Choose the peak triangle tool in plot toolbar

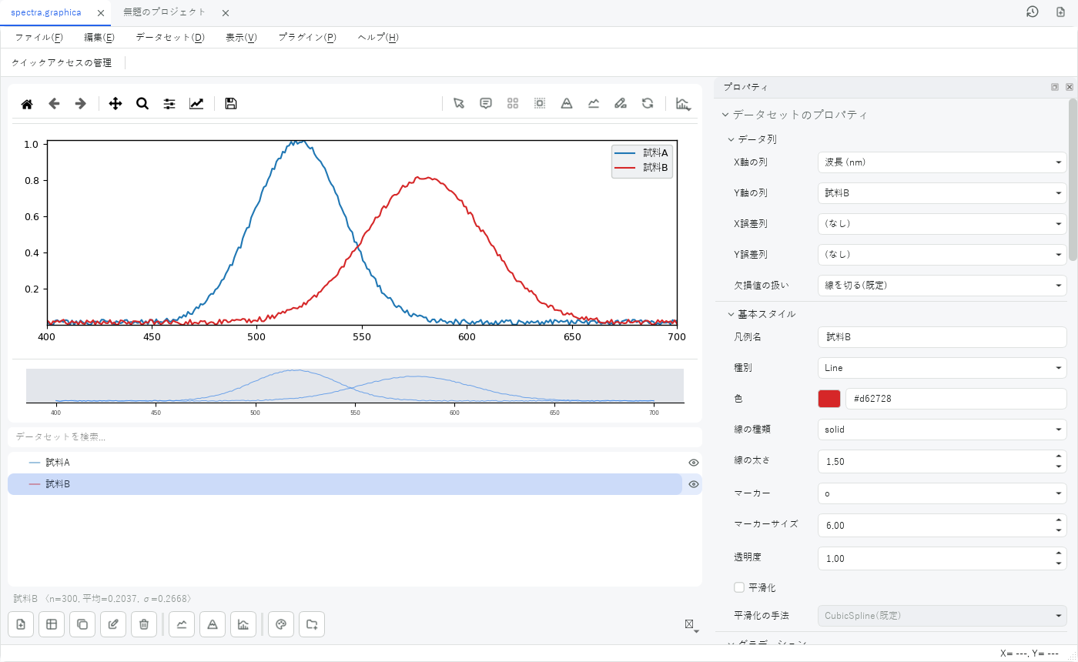(x=567, y=104)
